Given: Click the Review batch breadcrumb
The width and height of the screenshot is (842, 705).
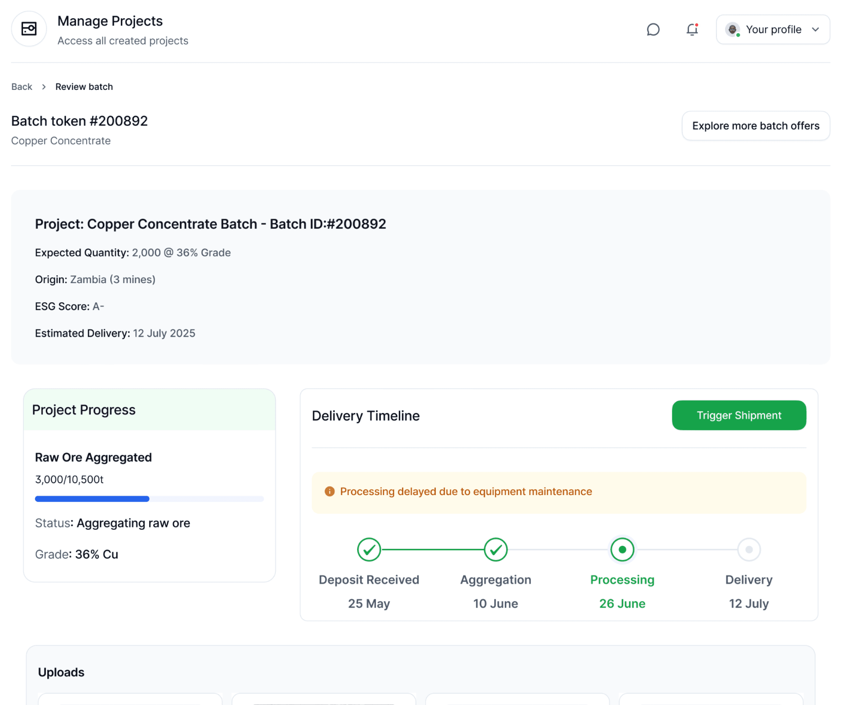Looking at the screenshot, I should click(x=84, y=87).
